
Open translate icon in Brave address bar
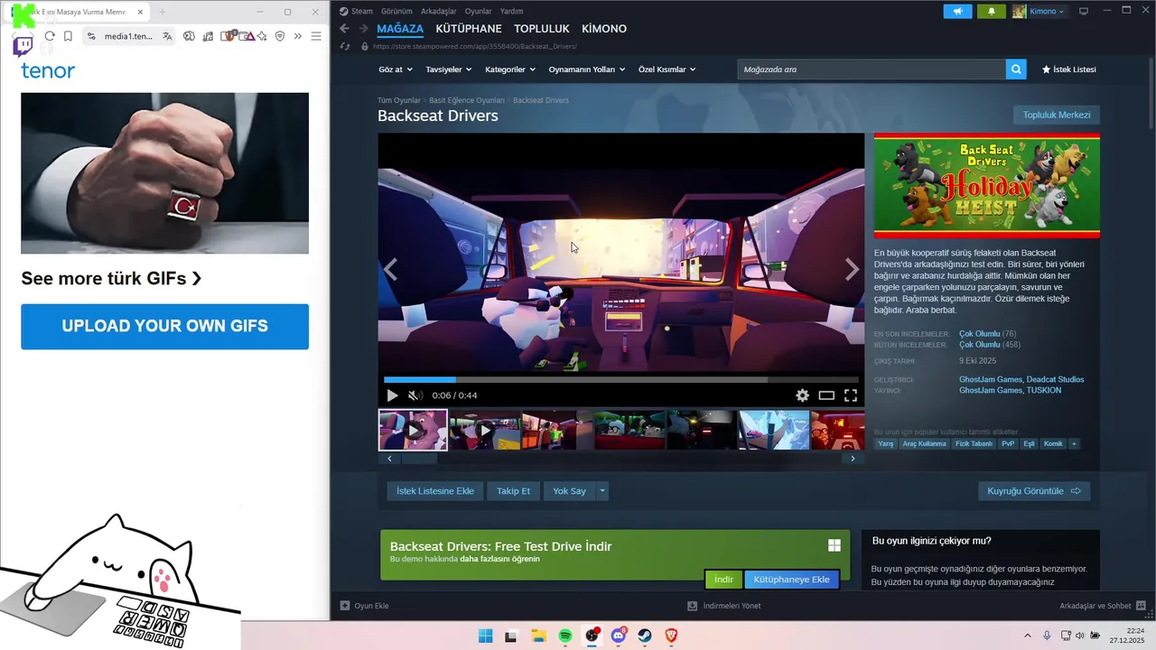tap(167, 36)
